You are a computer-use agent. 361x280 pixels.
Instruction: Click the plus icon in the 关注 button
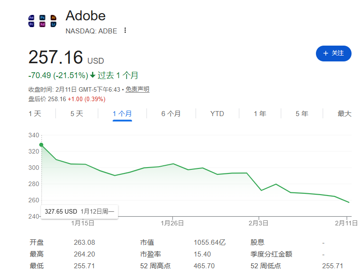pos(326,53)
